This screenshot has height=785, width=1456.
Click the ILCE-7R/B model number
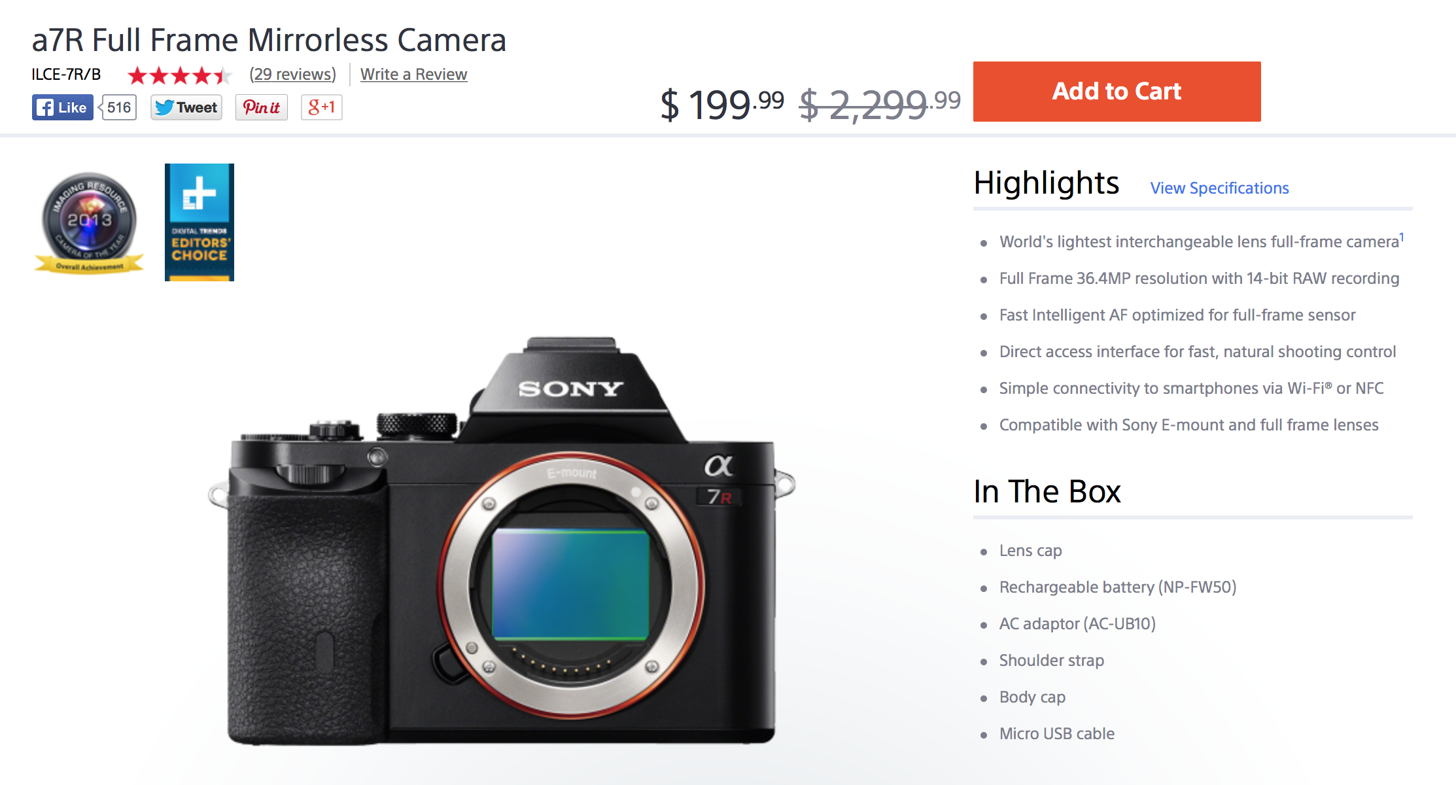click(66, 75)
